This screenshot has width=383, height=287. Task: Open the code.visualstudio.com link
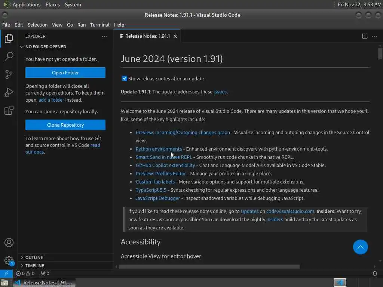pos(290,212)
